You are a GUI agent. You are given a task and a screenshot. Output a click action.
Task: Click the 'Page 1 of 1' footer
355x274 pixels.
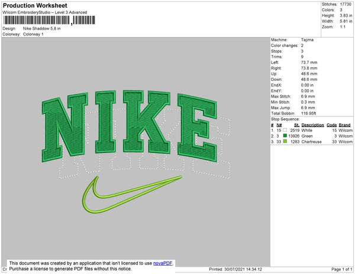click(x=342, y=269)
